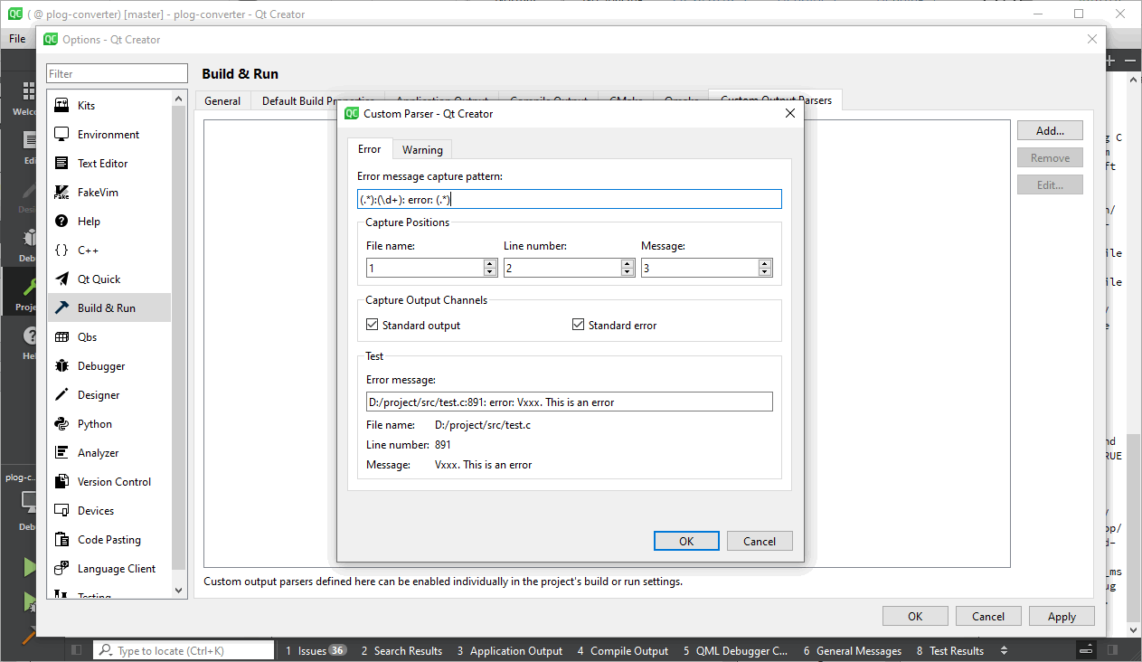The height and width of the screenshot is (662, 1142).
Task: Click the locator magnifier icon
Action: pyautogui.click(x=106, y=650)
